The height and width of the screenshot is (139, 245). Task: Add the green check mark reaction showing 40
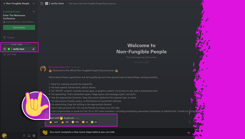[x=94, y=122]
